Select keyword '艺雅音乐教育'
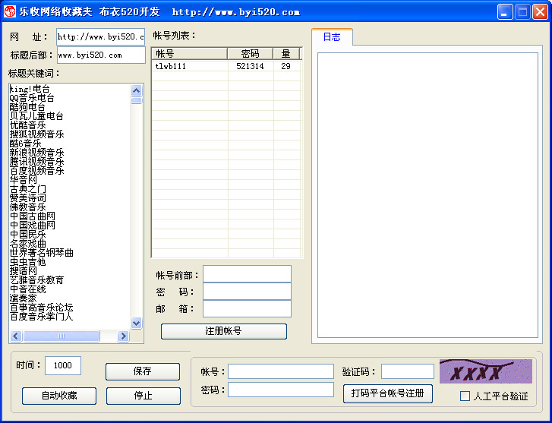 [x=36, y=280]
